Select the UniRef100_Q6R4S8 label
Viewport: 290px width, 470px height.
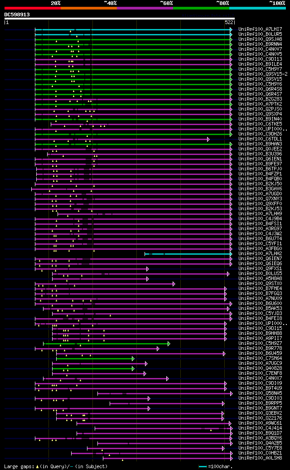pyautogui.click(x=260, y=89)
